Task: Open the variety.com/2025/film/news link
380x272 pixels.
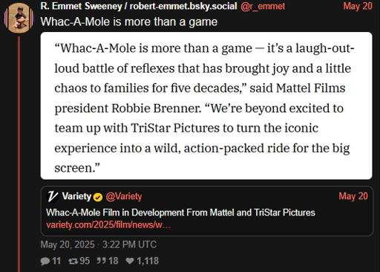Action: [108, 225]
